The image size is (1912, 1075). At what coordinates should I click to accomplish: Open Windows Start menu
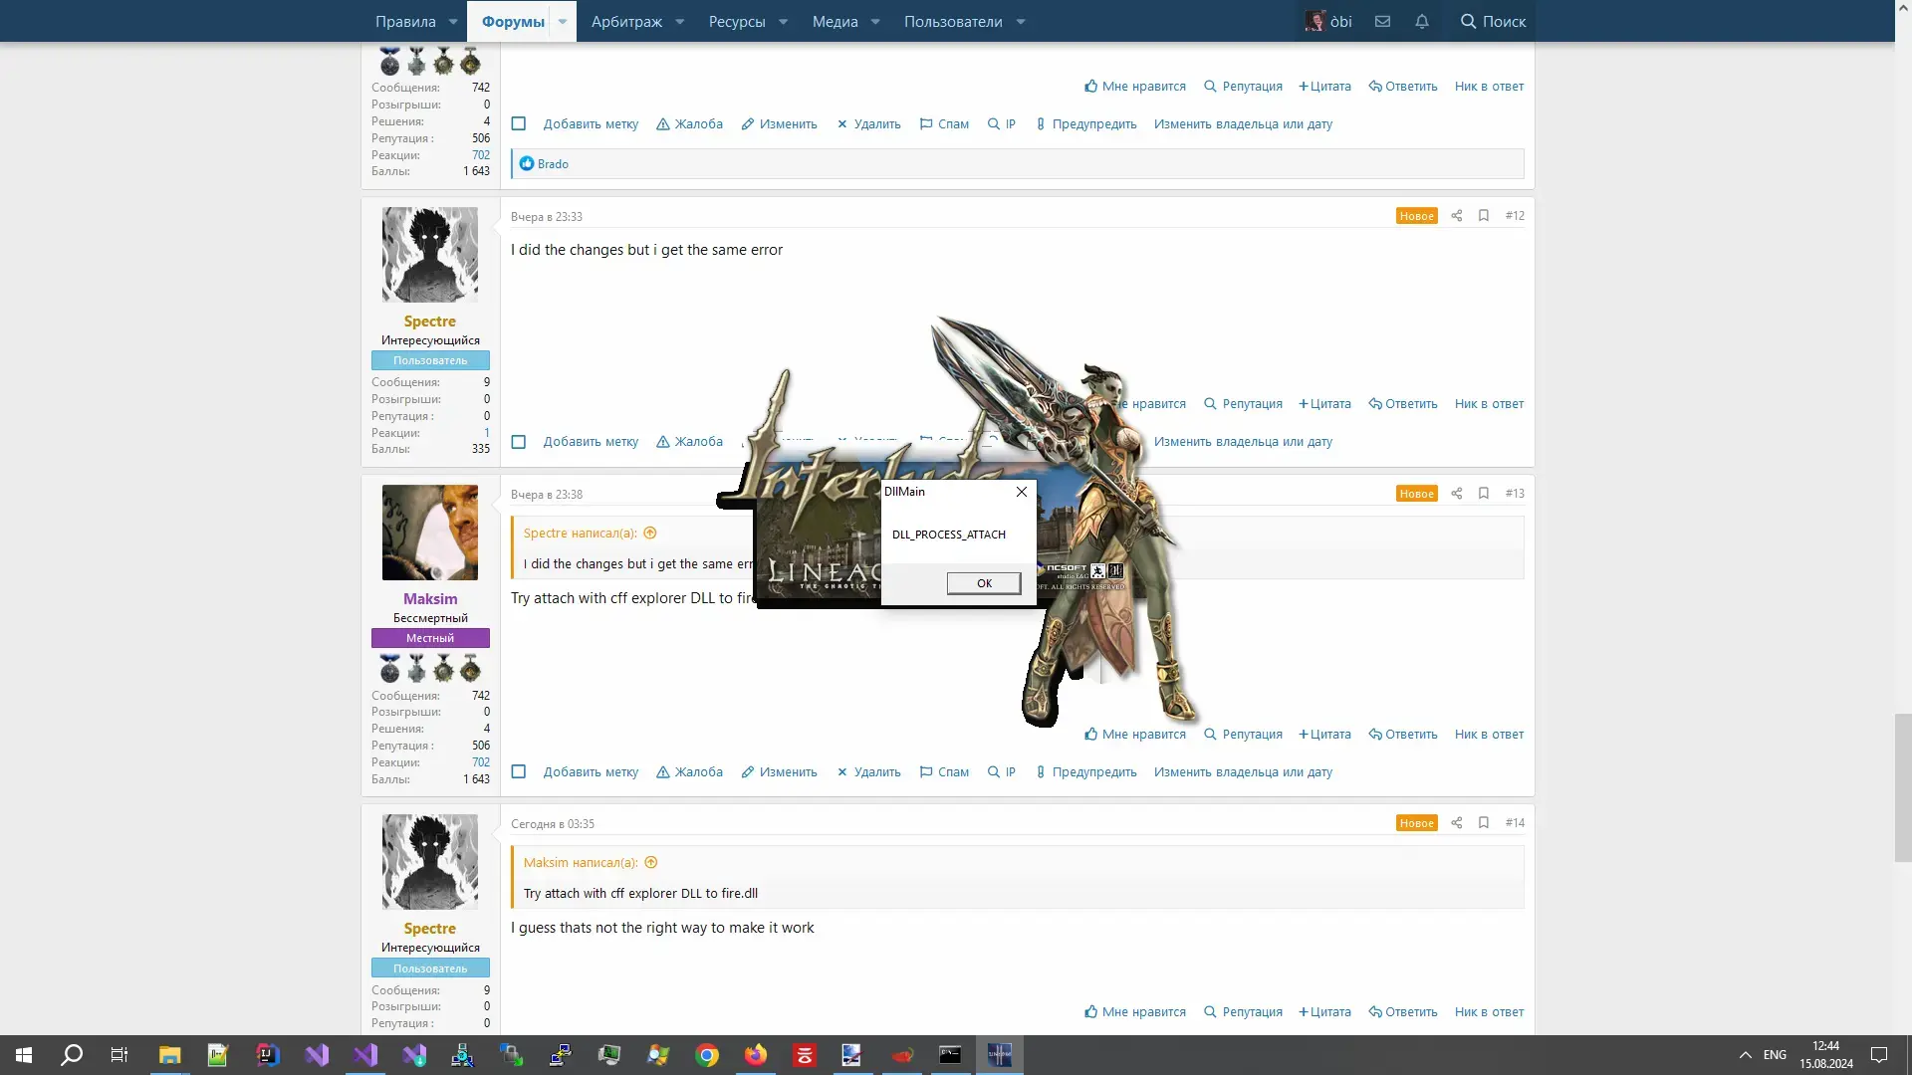click(24, 1055)
